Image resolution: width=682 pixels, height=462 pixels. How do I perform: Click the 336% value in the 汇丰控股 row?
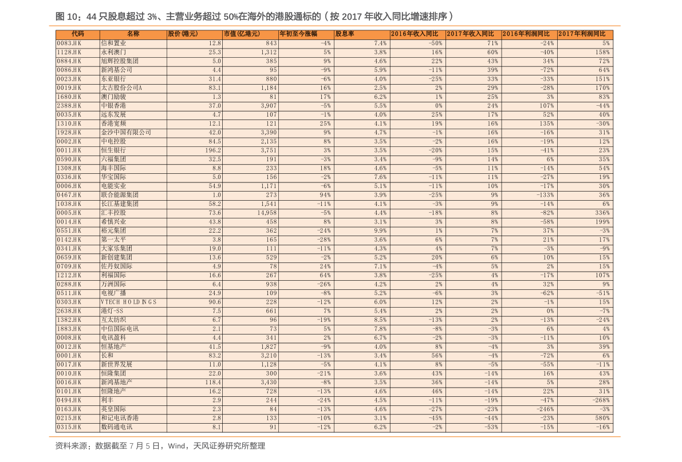[602, 213]
